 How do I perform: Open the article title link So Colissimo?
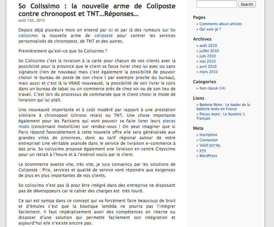coord(97,10)
